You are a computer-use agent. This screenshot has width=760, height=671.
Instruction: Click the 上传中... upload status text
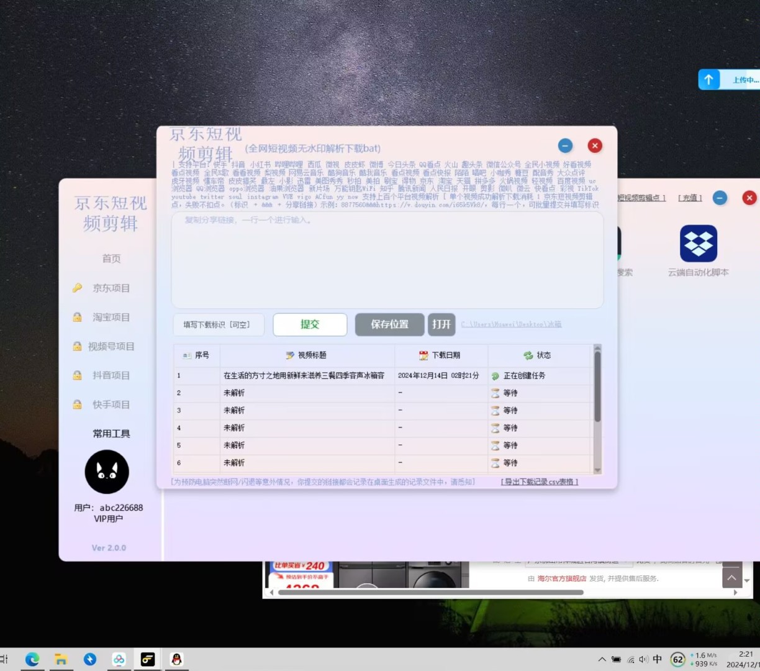coord(746,80)
